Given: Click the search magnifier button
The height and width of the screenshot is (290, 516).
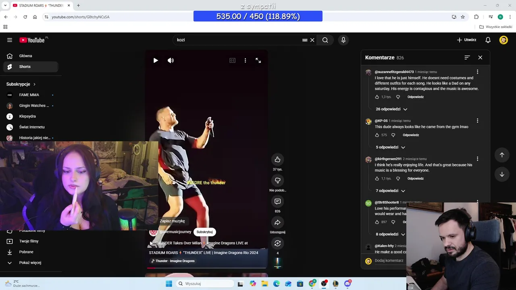Looking at the screenshot, I should tap(325, 40).
